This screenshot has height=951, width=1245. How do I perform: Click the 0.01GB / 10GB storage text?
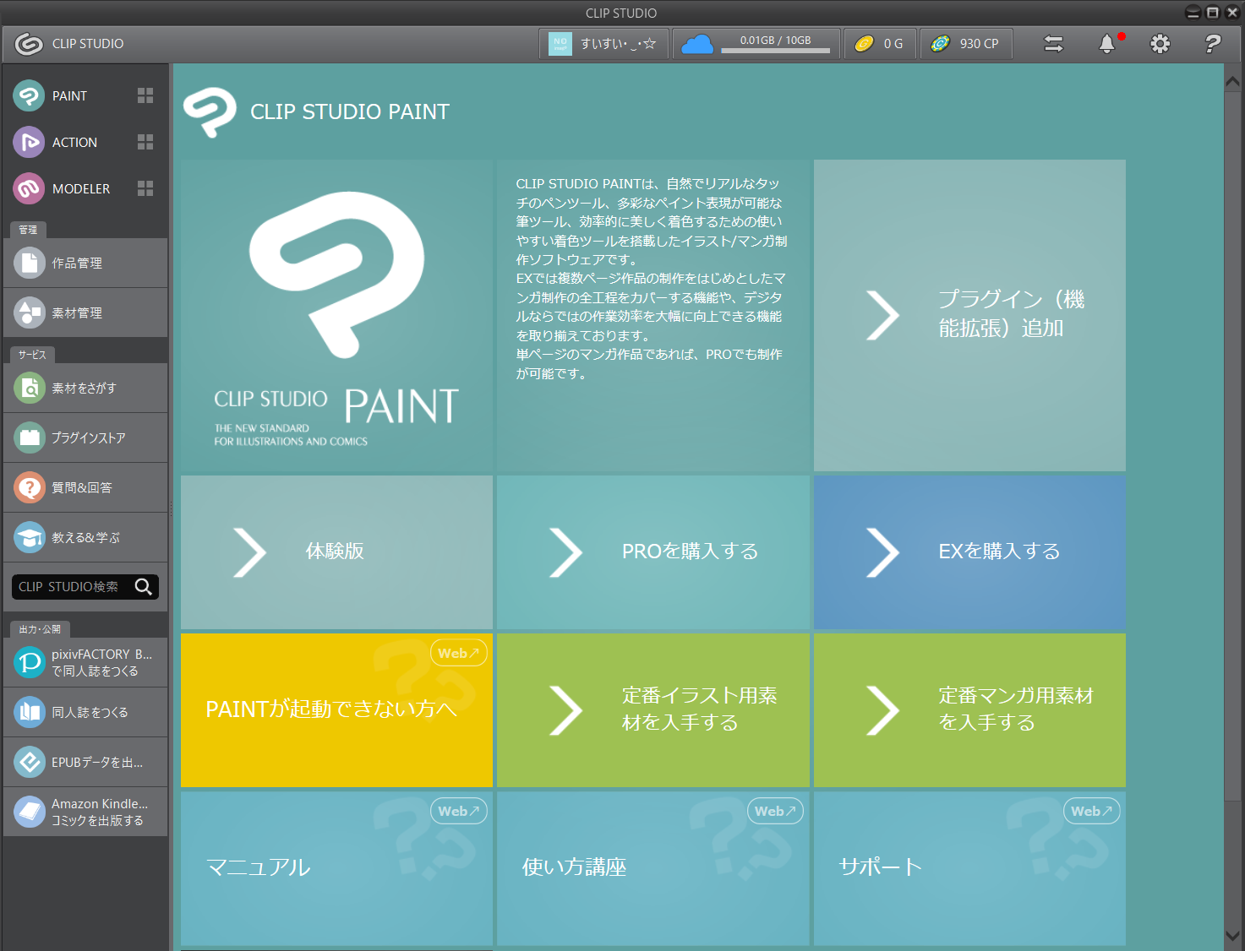(776, 40)
